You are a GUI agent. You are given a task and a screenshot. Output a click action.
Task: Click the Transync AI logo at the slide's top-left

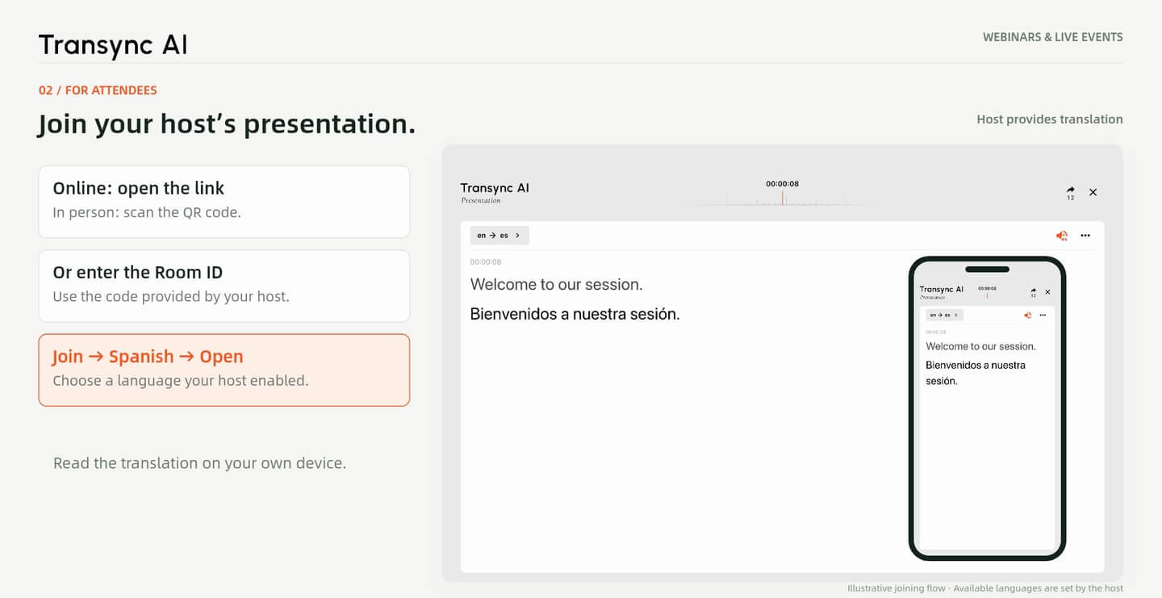[113, 45]
